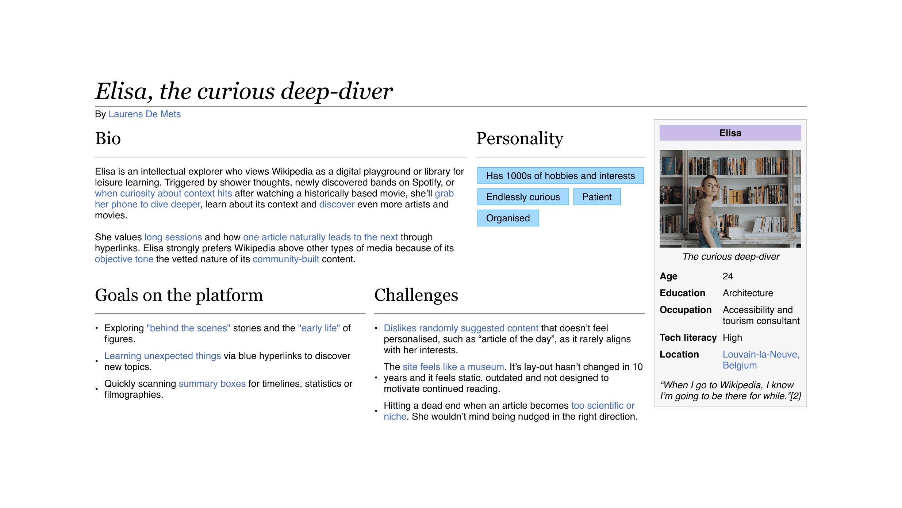
Task: Click the purple Elisa infobox header
Action: click(730, 133)
